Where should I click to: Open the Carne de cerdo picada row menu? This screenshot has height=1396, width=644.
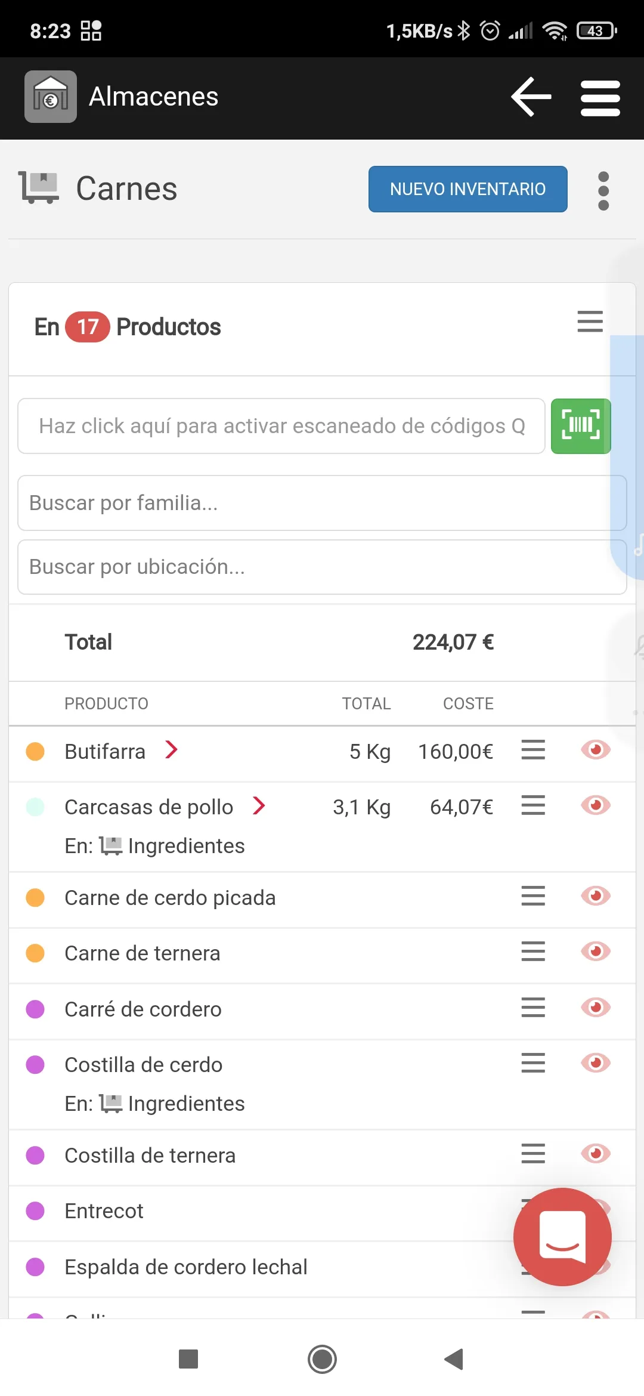[533, 895]
